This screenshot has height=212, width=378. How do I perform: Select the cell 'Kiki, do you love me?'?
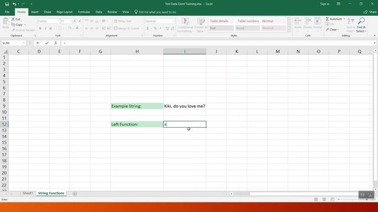coord(185,106)
